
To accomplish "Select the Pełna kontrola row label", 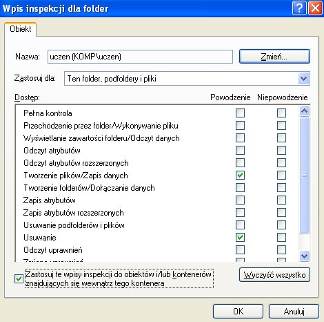I will coord(48,113).
